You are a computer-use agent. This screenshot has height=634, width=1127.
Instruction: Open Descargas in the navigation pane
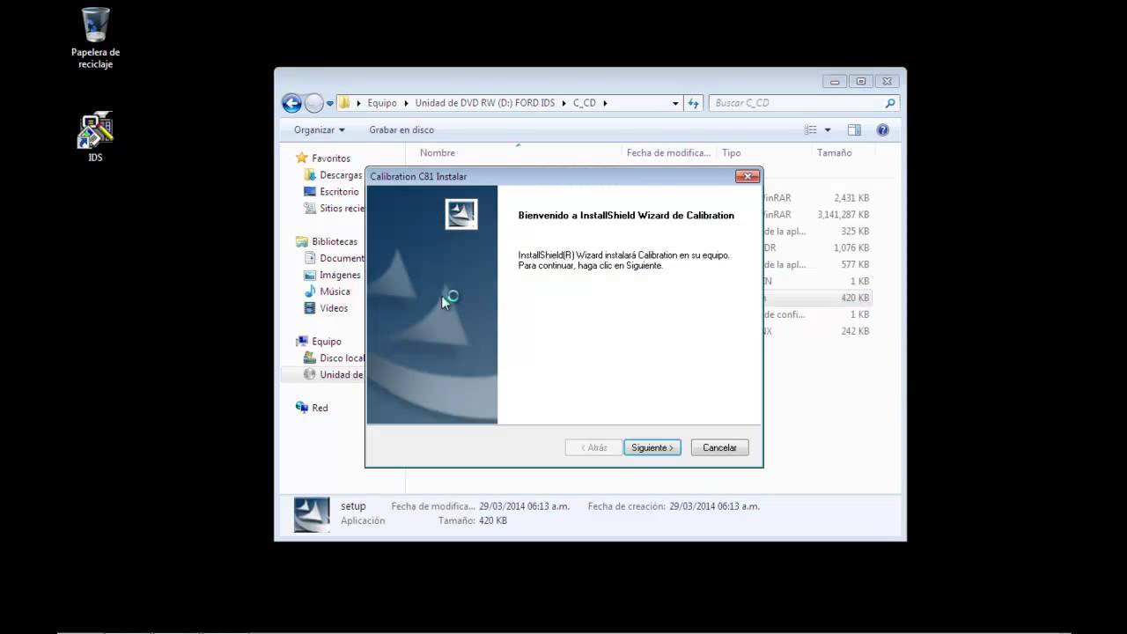[340, 175]
